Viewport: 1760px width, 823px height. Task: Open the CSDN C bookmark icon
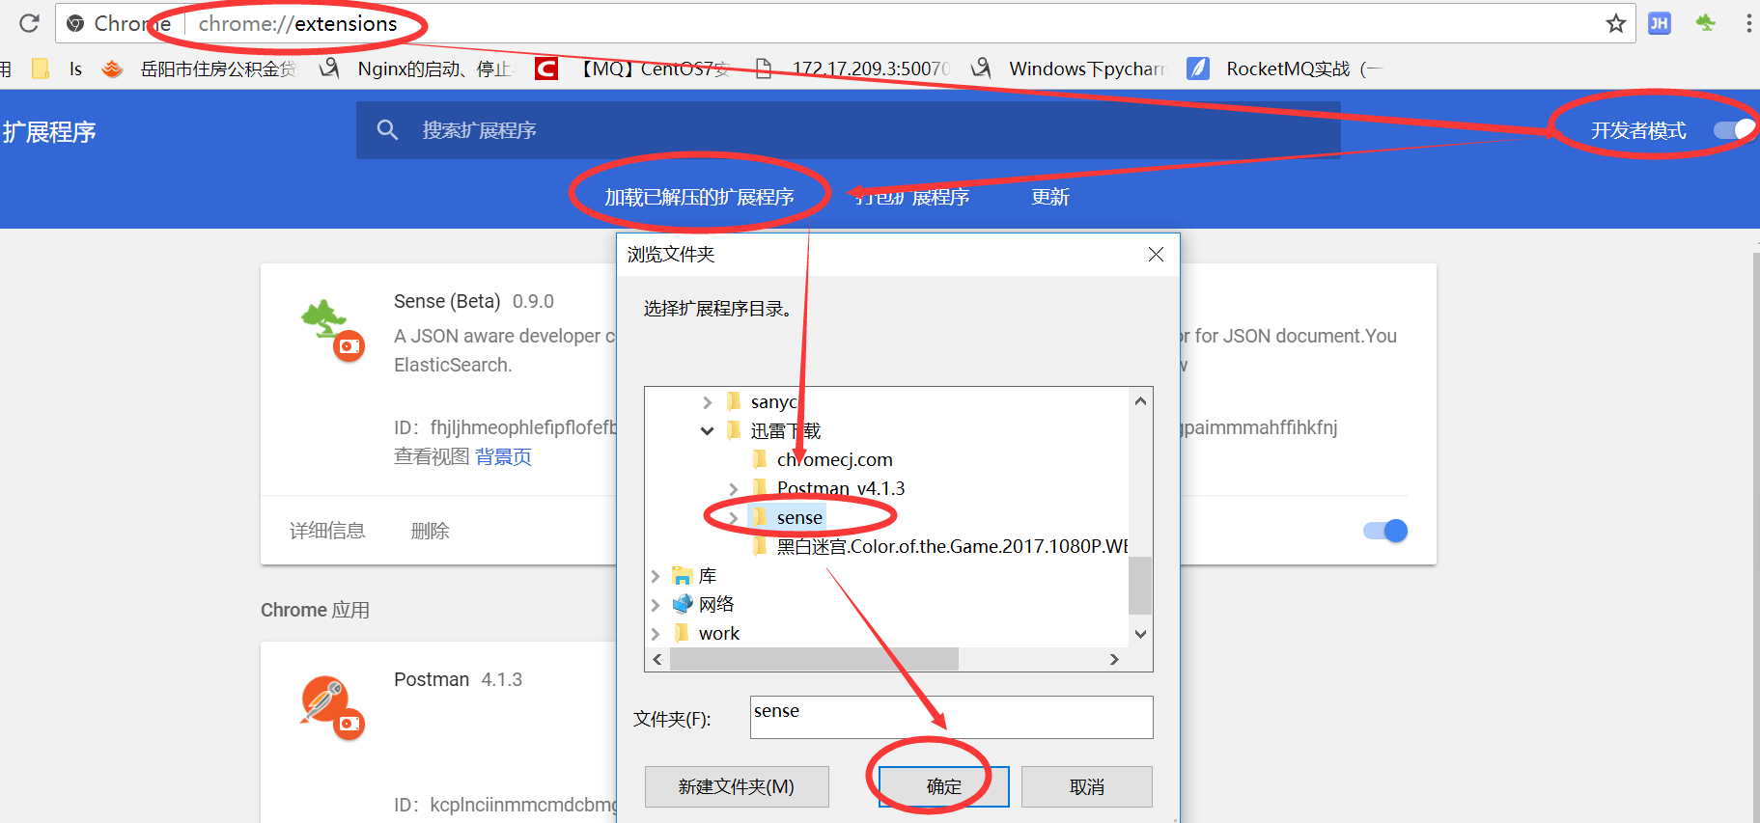coord(546,69)
